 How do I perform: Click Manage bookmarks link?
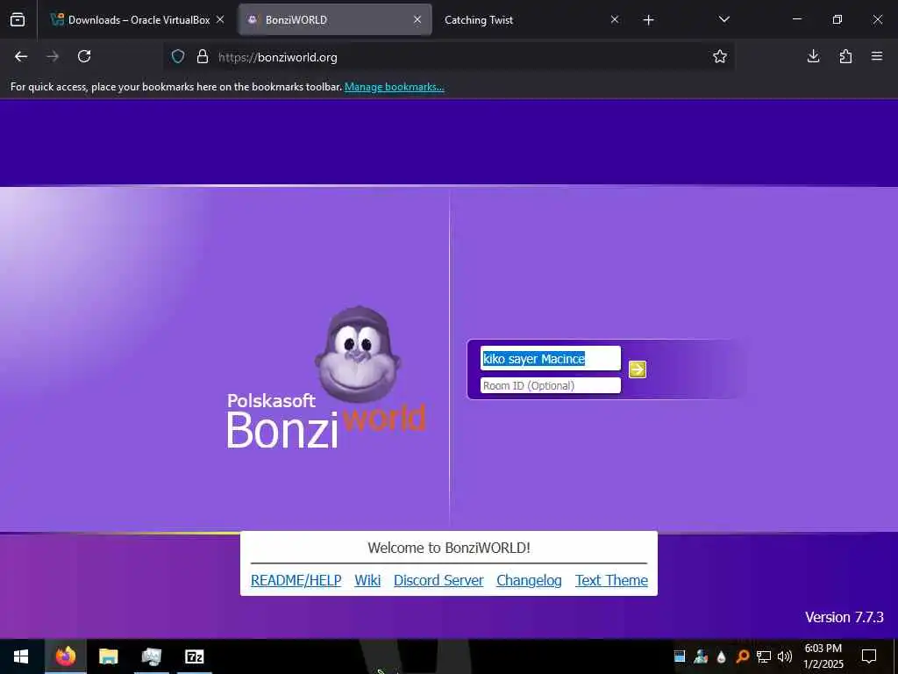coord(394,87)
